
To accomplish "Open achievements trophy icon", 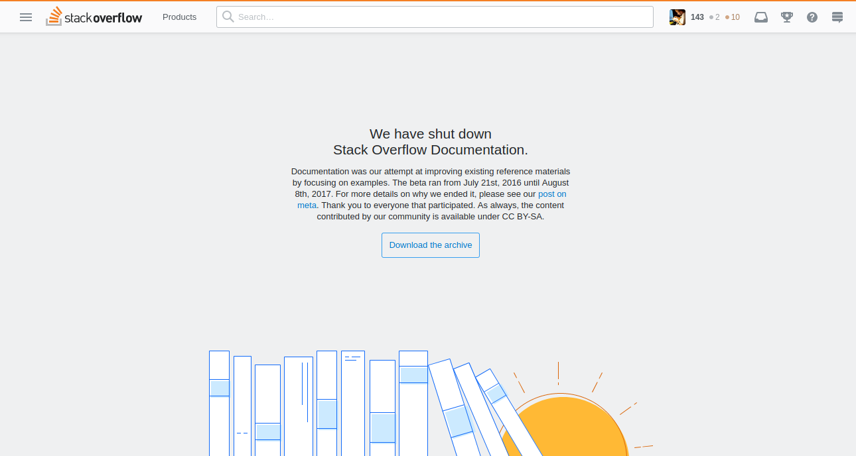I will 787,17.
